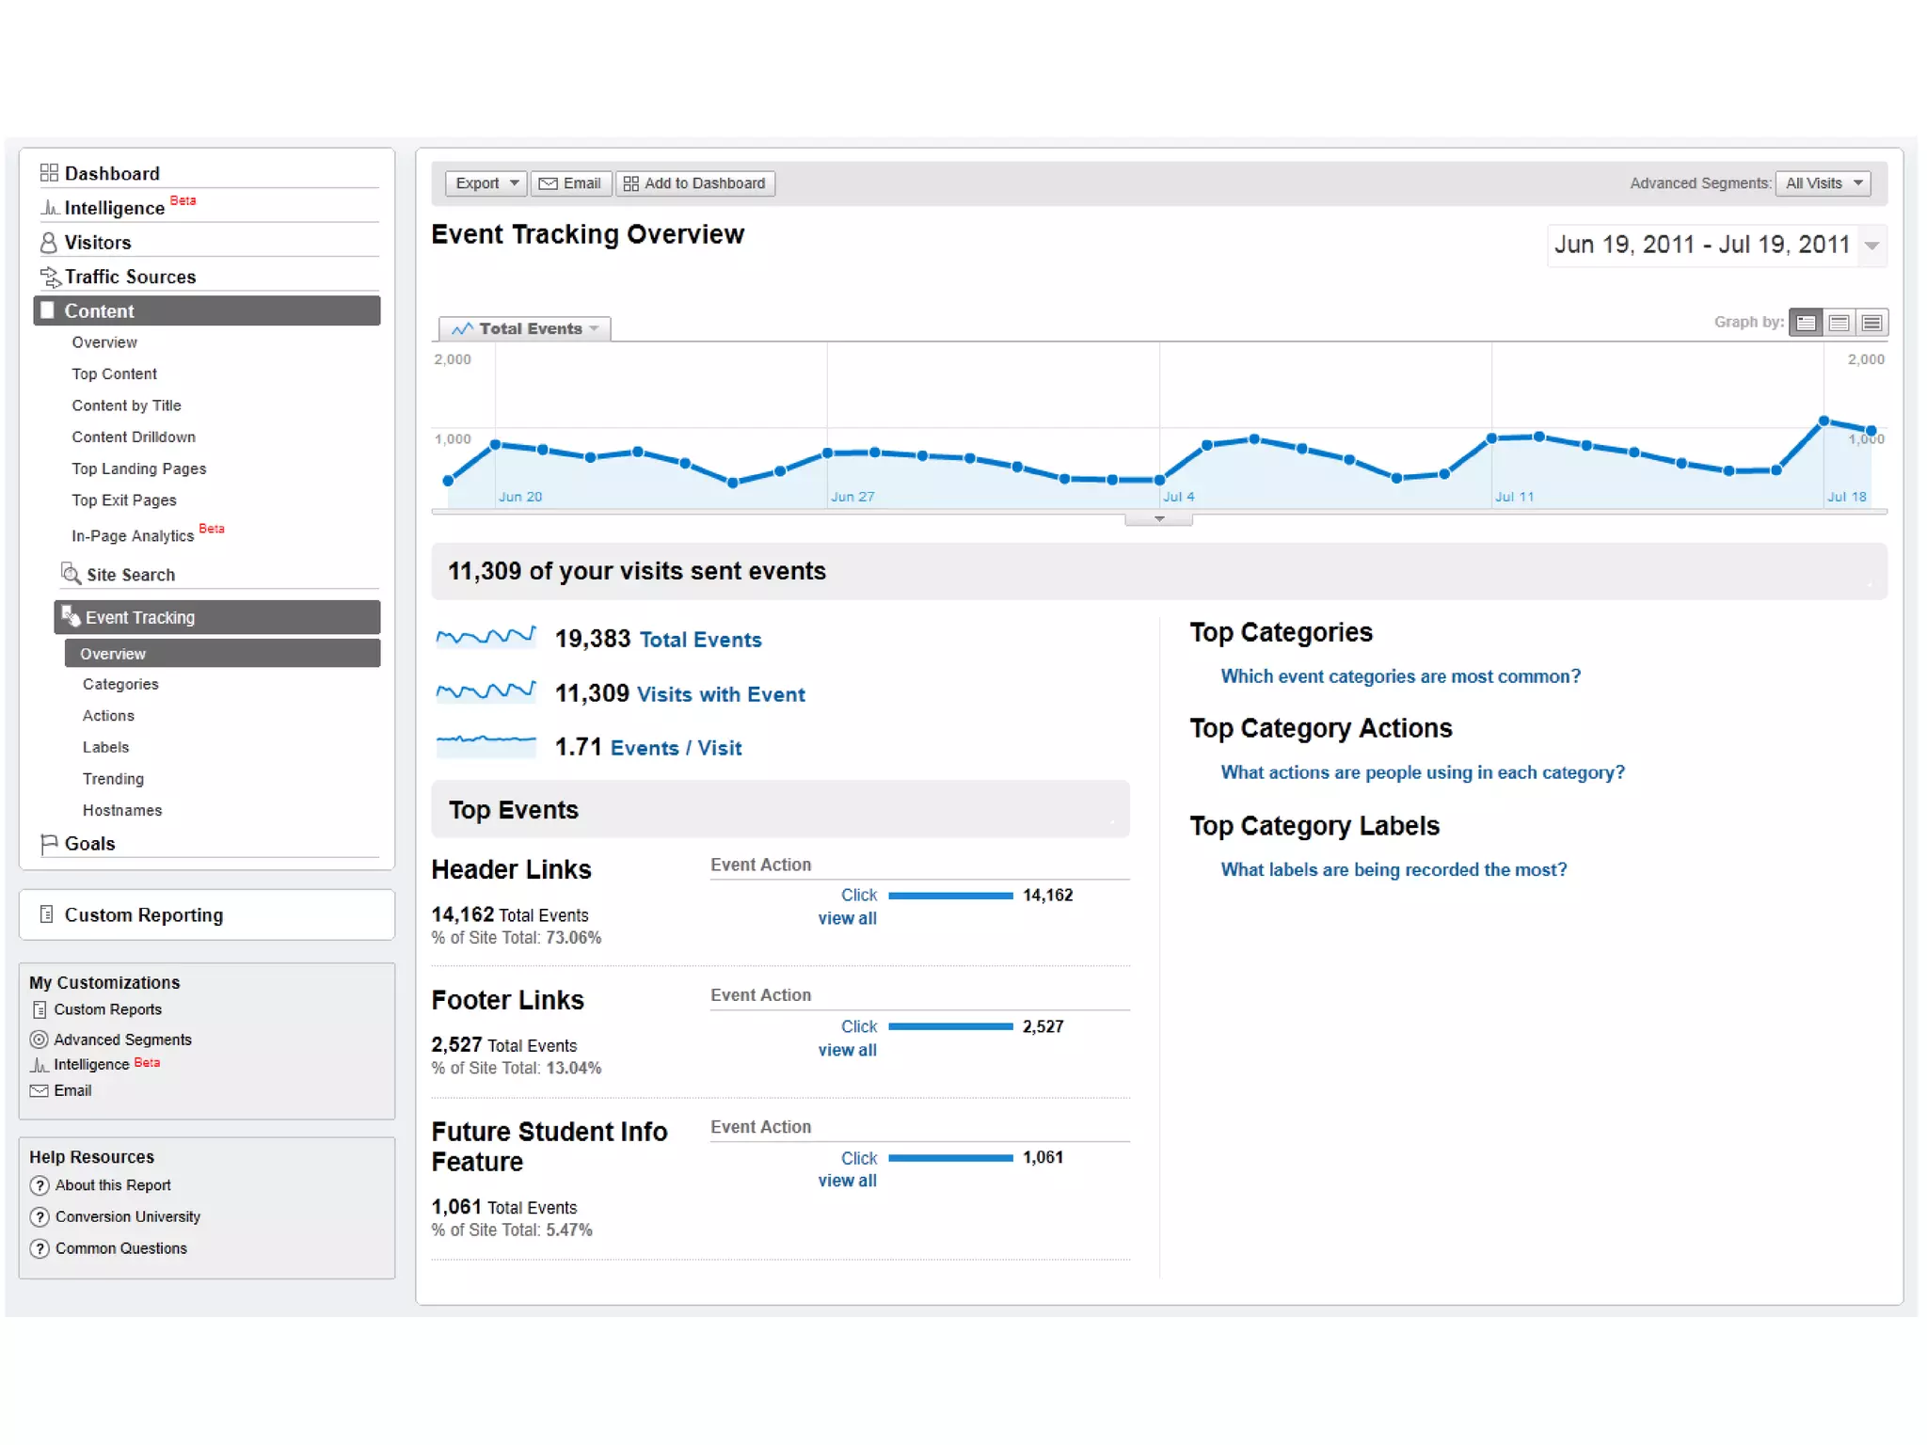This screenshot has height=1445, width=1927.
Task: Click Add to Dashboard button
Action: pos(695,183)
